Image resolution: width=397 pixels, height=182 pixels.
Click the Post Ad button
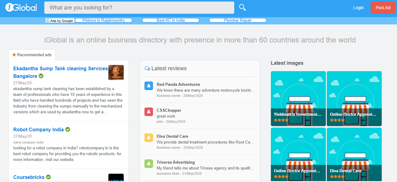point(383,8)
